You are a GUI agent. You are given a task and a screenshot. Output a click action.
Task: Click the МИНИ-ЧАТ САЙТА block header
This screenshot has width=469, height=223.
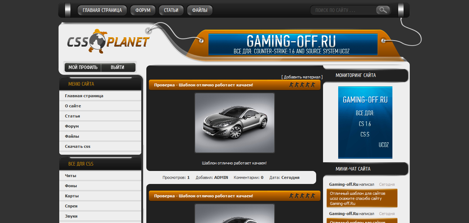click(366, 169)
